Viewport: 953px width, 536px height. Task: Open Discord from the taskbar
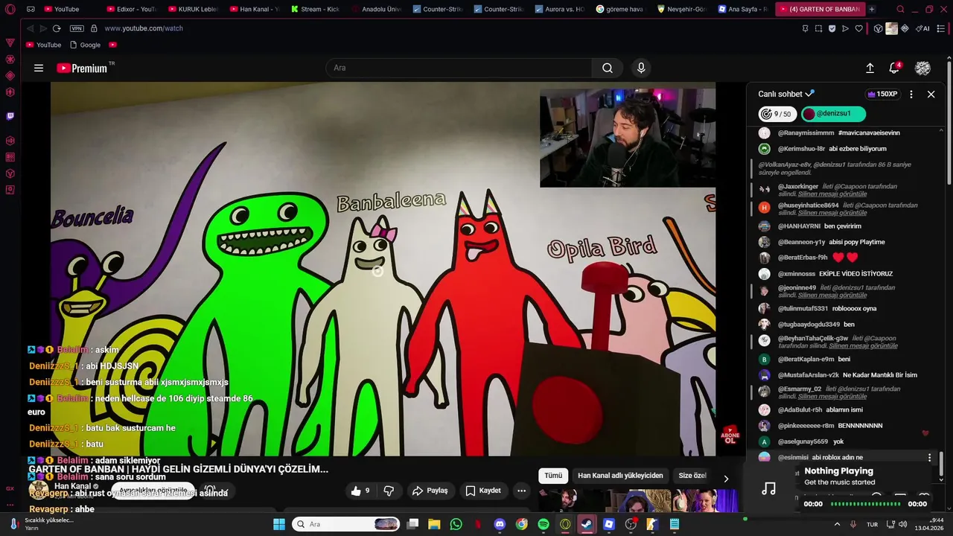[x=500, y=524]
